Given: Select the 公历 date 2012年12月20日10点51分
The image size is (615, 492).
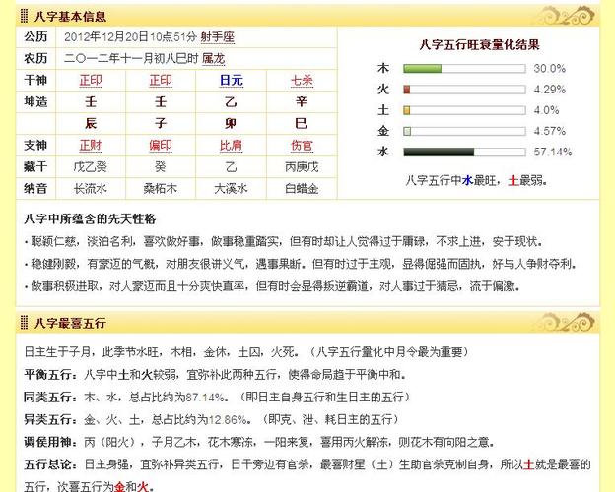Looking at the screenshot, I should tap(130, 37).
